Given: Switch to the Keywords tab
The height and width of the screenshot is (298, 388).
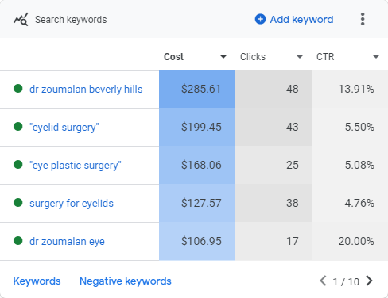Looking at the screenshot, I should (x=37, y=281).
